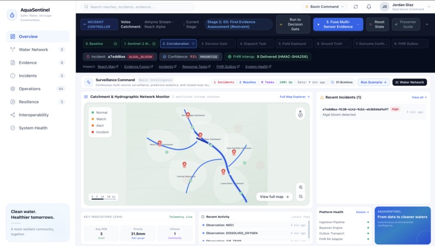Click the Interoperability share icon in sidebar

[13, 115]
